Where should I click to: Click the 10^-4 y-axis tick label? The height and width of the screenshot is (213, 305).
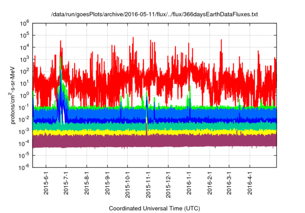(x=24, y=144)
